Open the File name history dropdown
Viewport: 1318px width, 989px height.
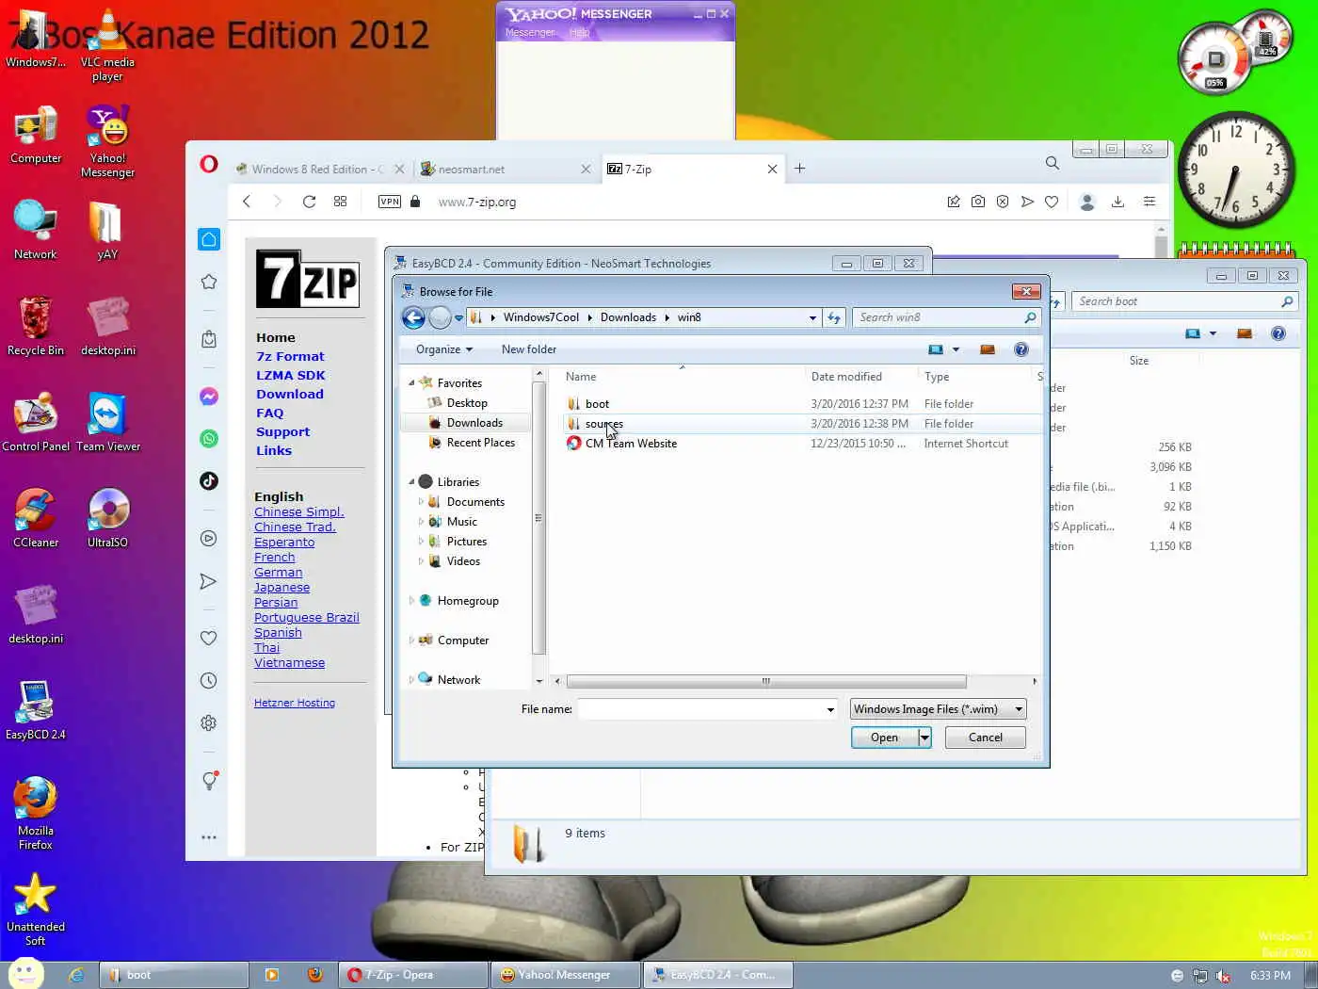click(830, 709)
